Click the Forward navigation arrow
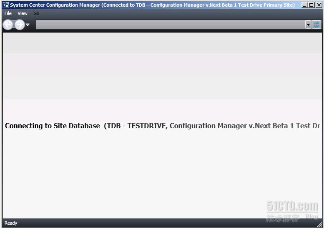 point(20,25)
